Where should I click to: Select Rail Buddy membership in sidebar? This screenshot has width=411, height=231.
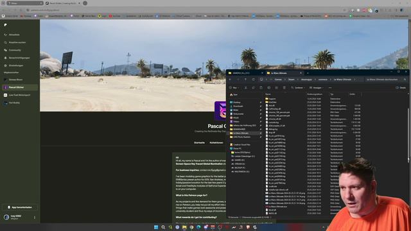[14, 103]
